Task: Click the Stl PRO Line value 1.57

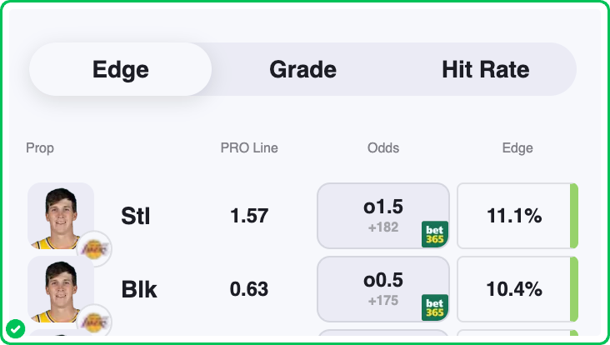Action: [249, 217]
